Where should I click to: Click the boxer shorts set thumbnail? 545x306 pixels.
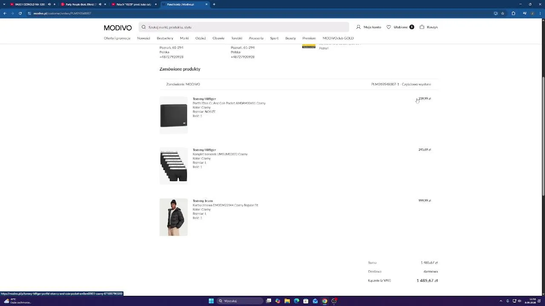(173, 166)
